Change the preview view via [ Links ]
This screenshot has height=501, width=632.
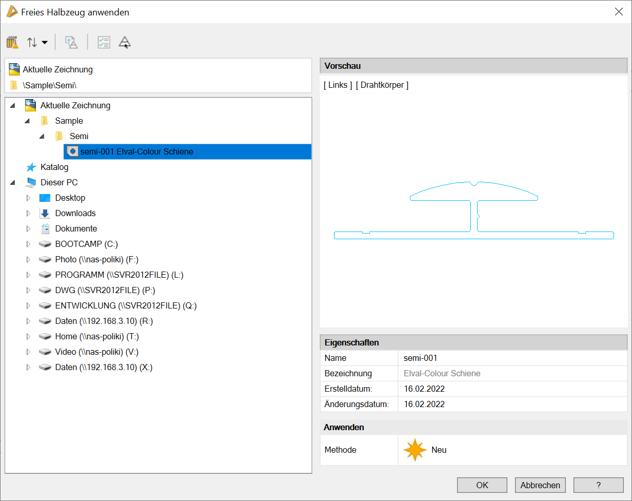pyautogui.click(x=338, y=85)
